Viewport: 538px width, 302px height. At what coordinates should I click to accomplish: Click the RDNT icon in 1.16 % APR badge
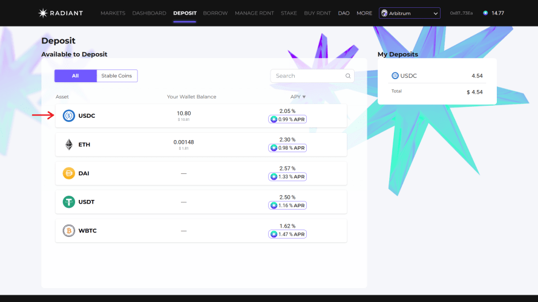point(274,205)
